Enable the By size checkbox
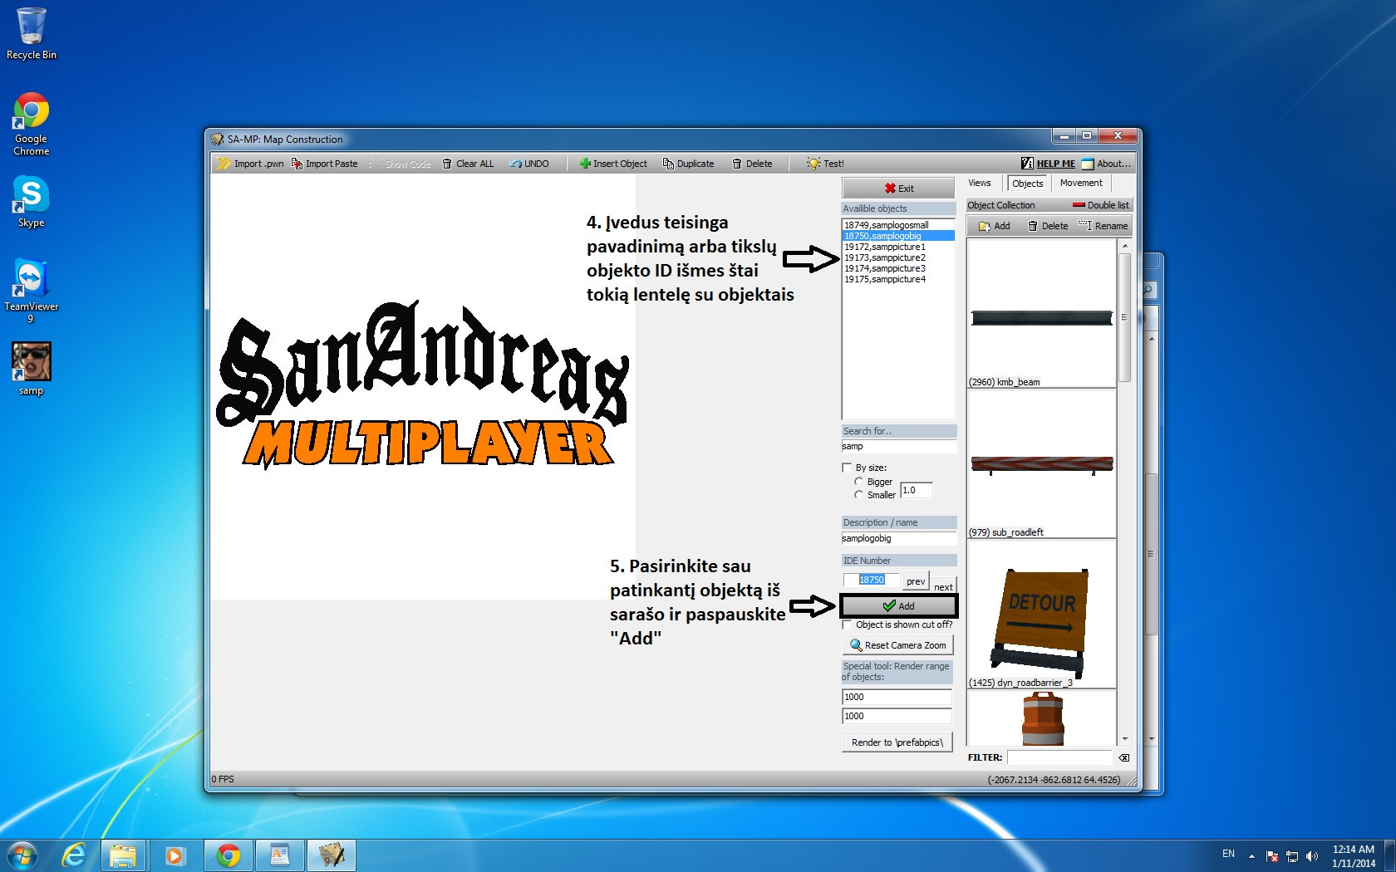This screenshot has width=1396, height=872. click(847, 468)
